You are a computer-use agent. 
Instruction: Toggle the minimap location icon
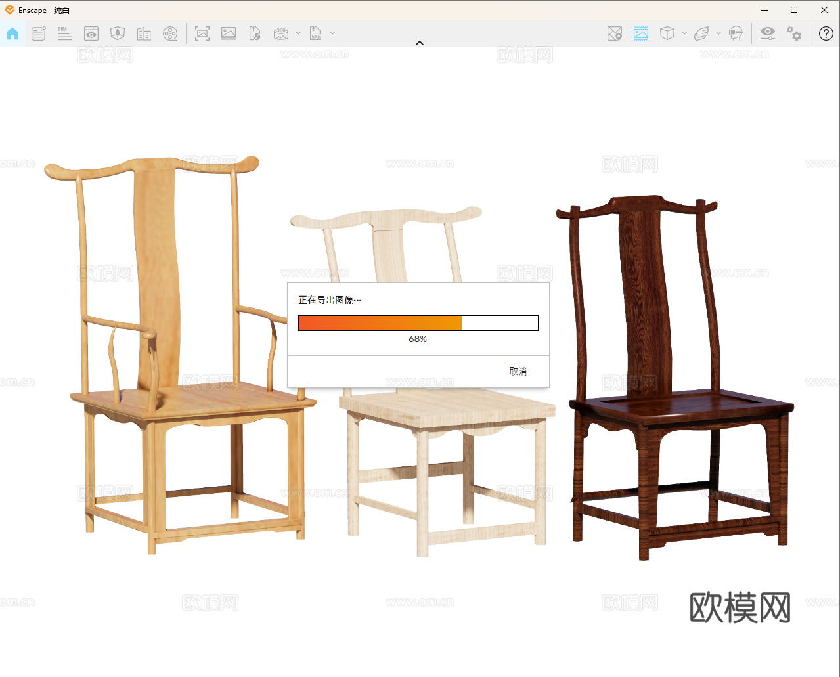[x=615, y=33]
